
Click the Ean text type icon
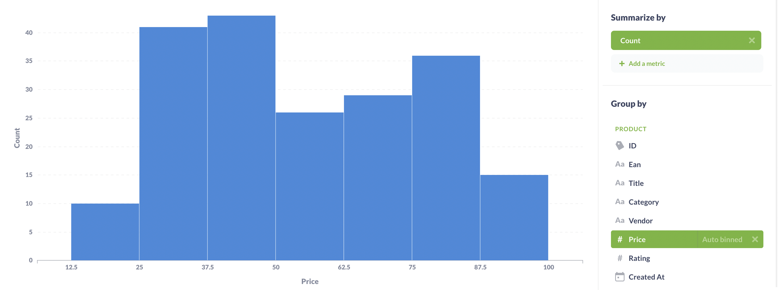620,164
